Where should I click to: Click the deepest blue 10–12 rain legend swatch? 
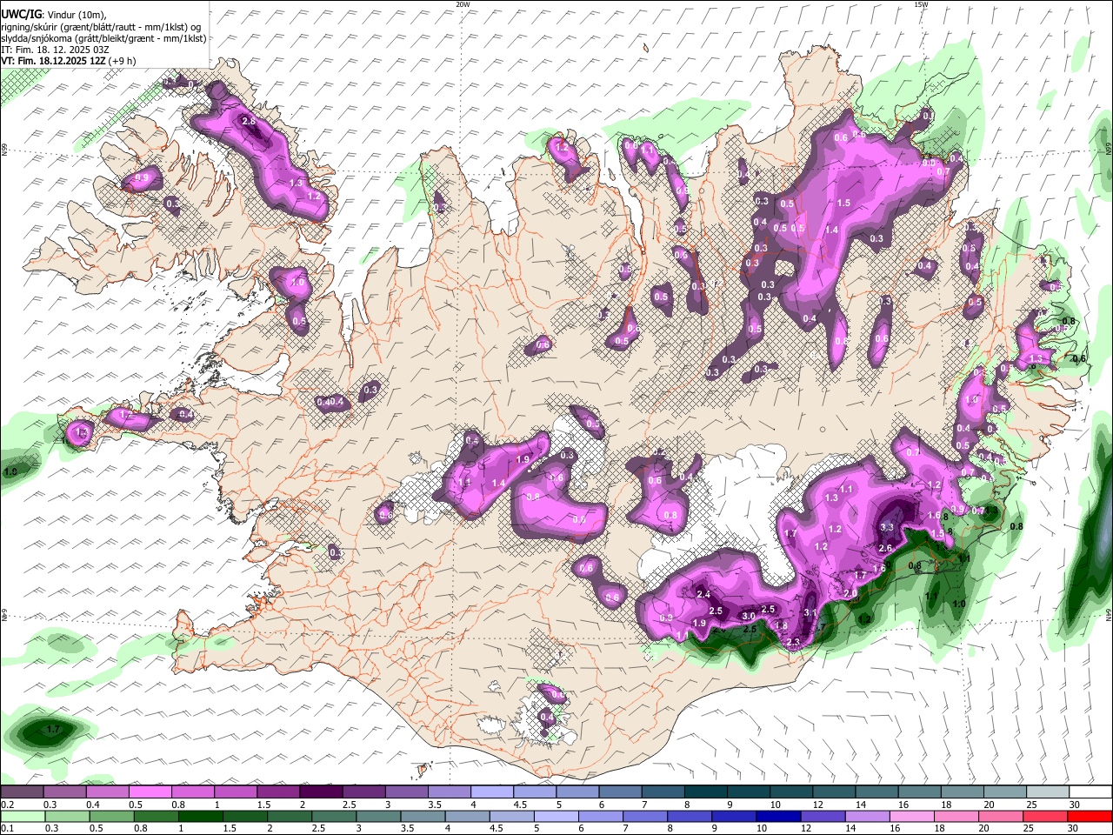(x=776, y=817)
